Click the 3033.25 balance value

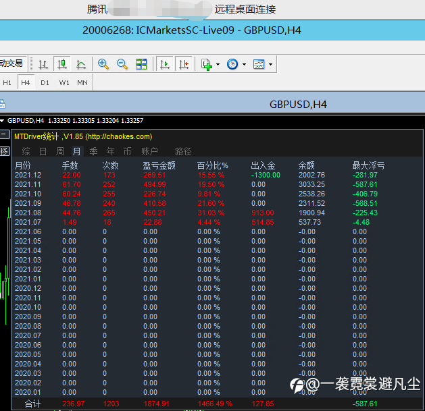[311, 184]
